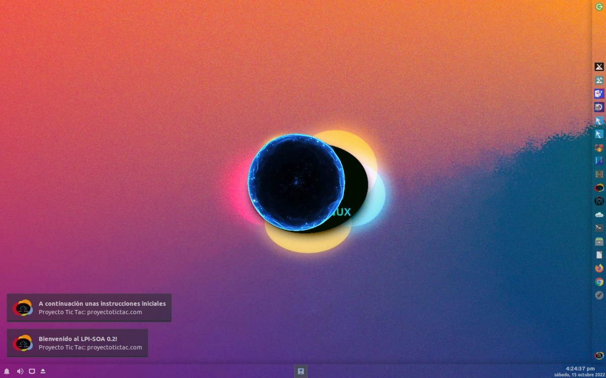This screenshot has height=378, width=606.
Task: Click the display screen tray icon
Action: pyautogui.click(x=32, y=371)
